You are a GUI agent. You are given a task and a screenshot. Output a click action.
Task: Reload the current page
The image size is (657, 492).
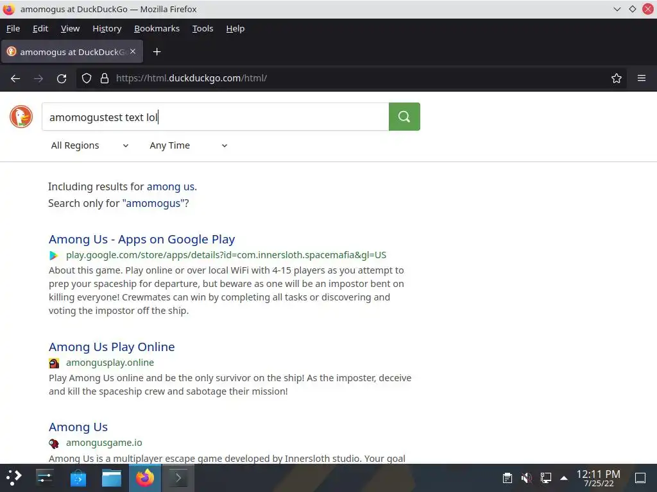coord(62,78)
